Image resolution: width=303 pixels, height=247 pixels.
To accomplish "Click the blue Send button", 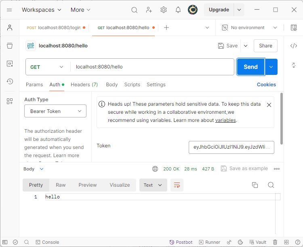I will 250,67.
